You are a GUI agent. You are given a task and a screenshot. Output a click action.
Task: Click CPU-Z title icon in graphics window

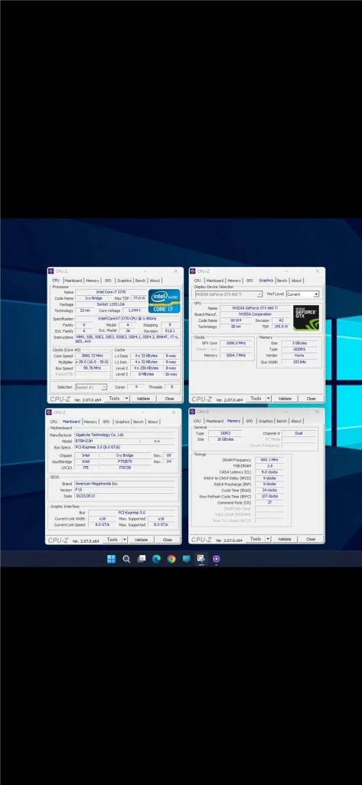click(193, 271)
